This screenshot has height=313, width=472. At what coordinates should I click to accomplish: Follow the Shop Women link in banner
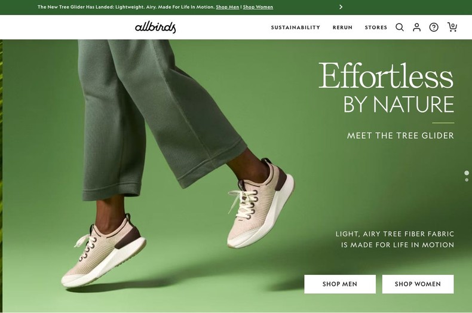point(258,7)
